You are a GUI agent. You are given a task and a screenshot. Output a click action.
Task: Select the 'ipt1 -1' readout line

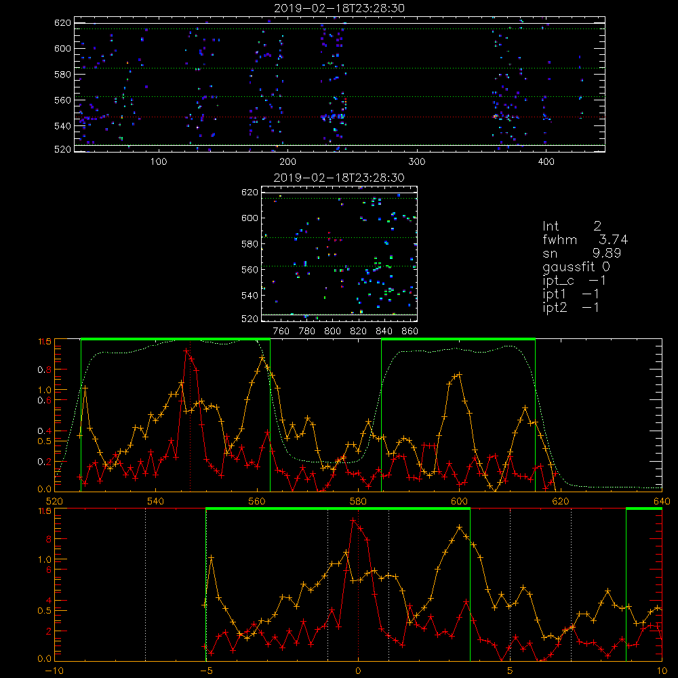[570, 294]
